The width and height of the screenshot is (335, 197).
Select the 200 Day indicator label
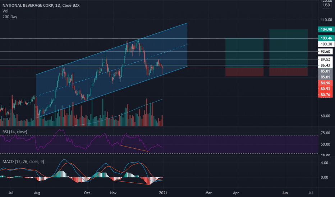[x=10, y=16]
